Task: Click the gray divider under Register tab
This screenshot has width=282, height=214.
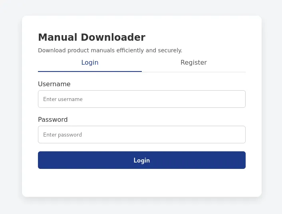Action: click(194, 72)
